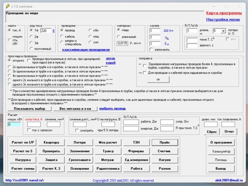Click the lightning bolt app icon
The width and height of the screenshot is (248, 186).
tap(8, 6)
